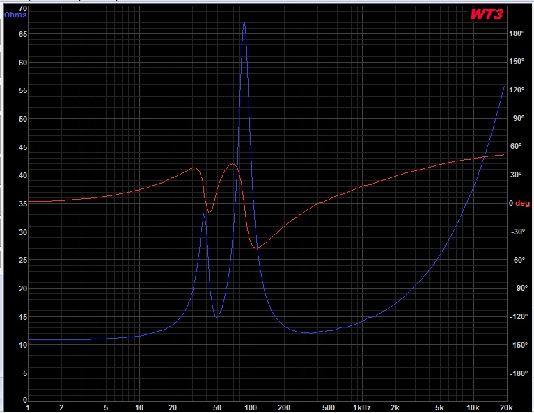Viewport: 534px width, 413px height.
Task: Click the -30° phase axis label
Action: click(518, 232)
